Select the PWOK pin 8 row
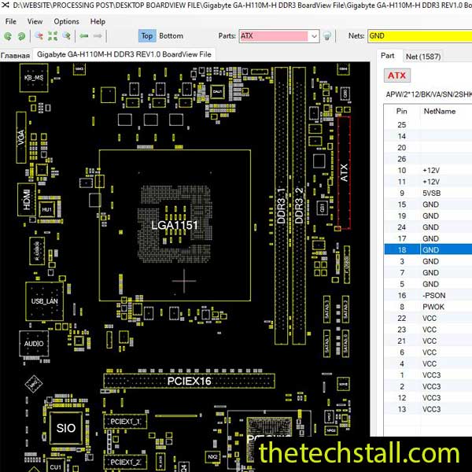Screen dimensions: 472x472 point(429,307)
